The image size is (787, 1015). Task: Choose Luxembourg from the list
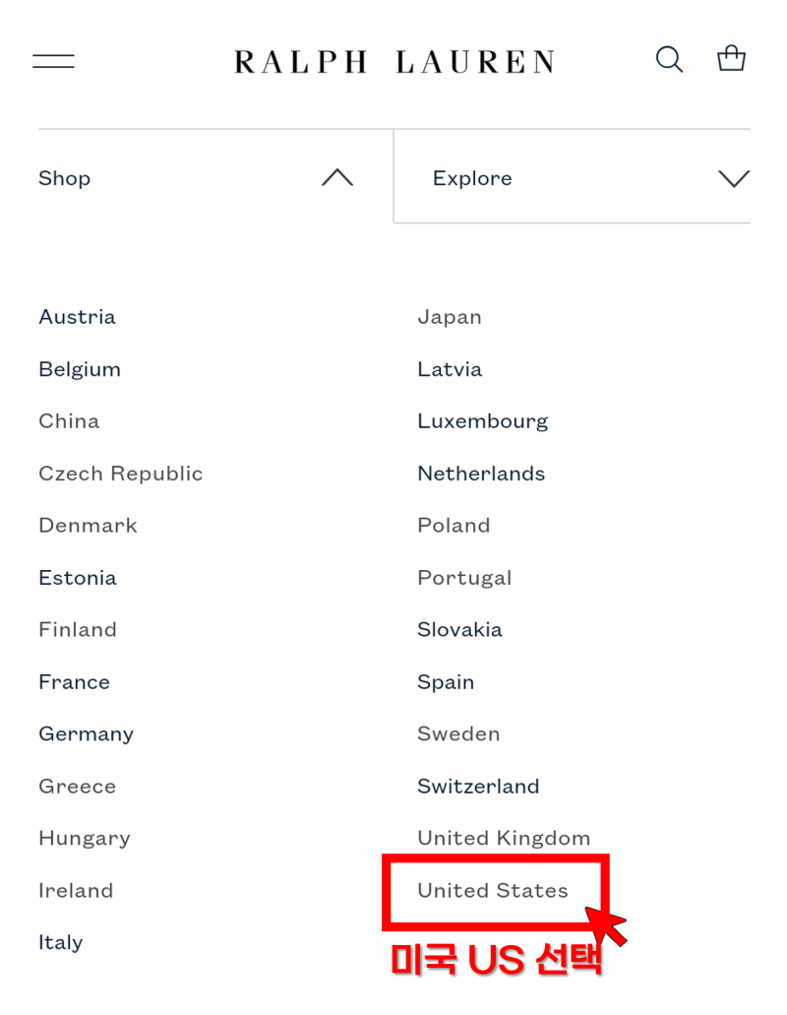coord(482,421)
